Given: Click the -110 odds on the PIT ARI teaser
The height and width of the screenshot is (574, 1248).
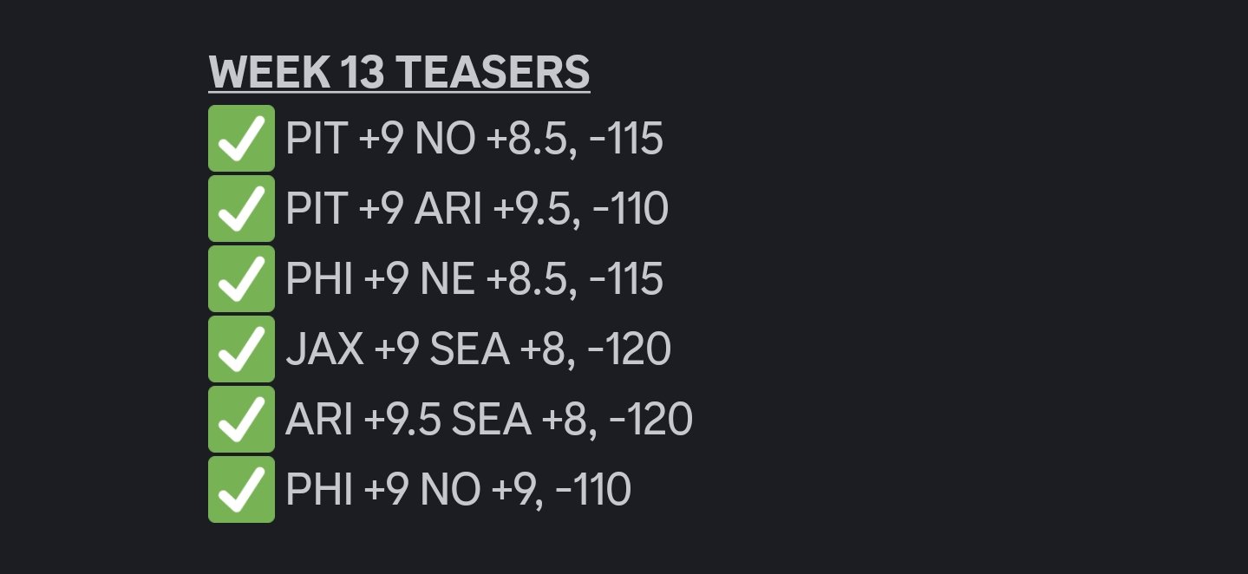Looking at the screenshot, I should click(x=630, y=210).
